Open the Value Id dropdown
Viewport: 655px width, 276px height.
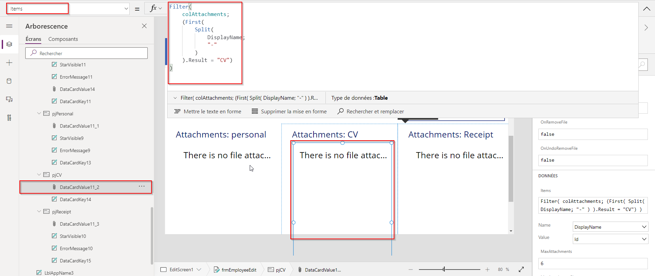coord(610,239)
